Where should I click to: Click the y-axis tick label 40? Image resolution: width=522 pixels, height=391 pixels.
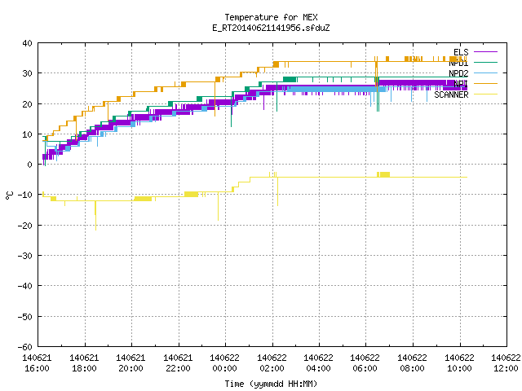tap(27, 43)
